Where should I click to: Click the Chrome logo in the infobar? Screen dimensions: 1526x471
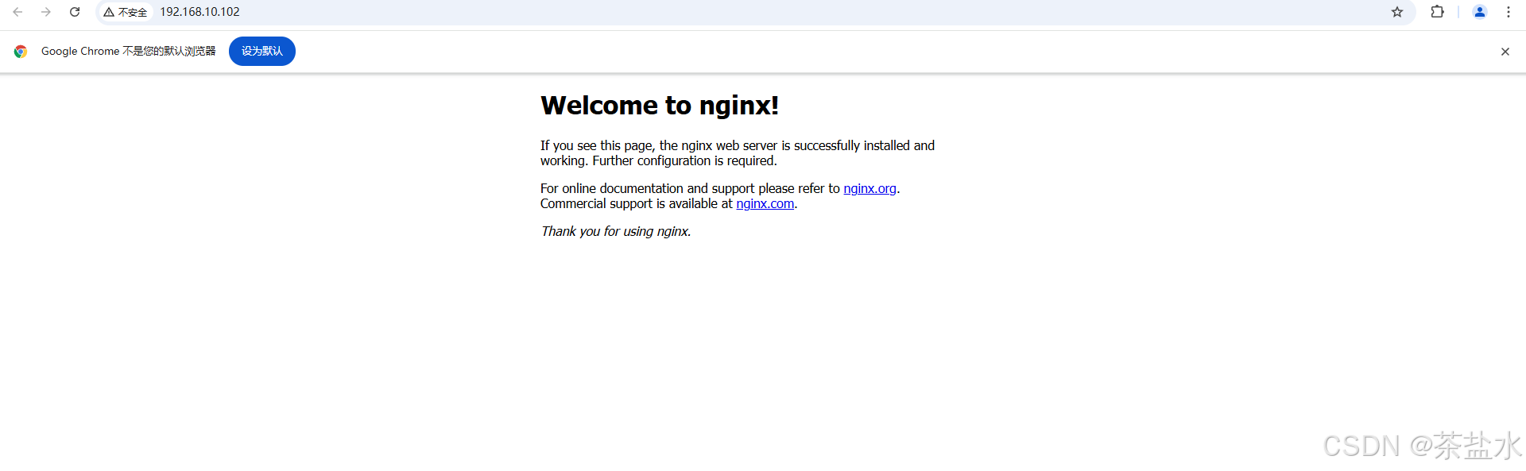coord(21,52)
